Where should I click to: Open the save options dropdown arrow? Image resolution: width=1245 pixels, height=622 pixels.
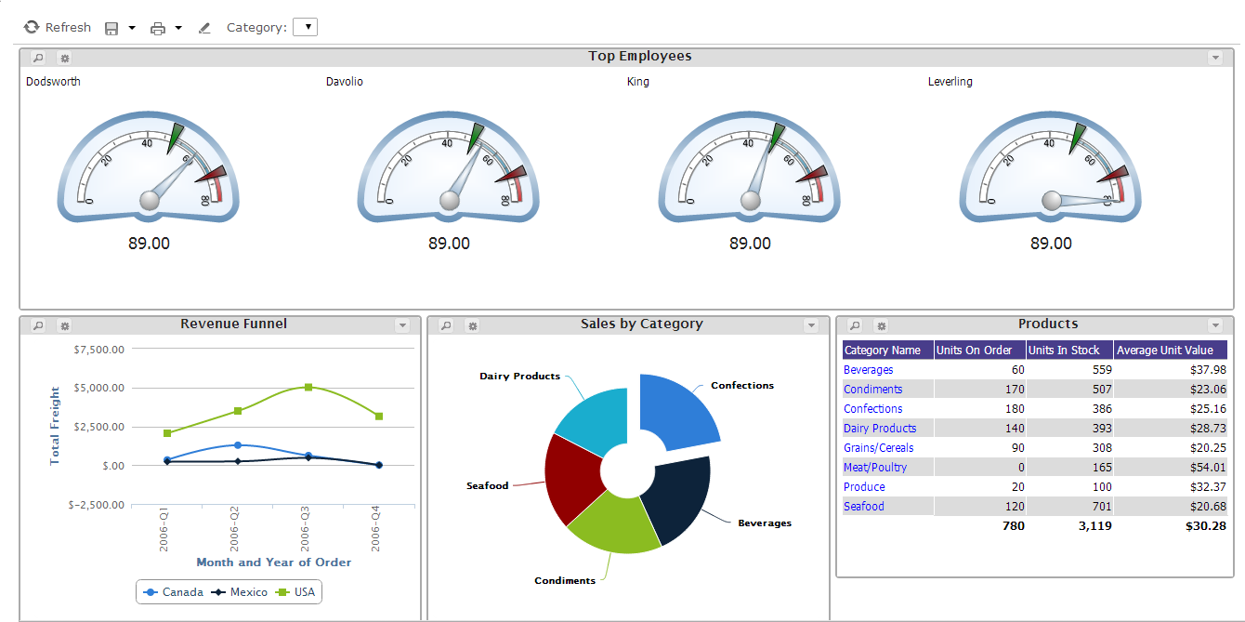(x=132, y=28)
